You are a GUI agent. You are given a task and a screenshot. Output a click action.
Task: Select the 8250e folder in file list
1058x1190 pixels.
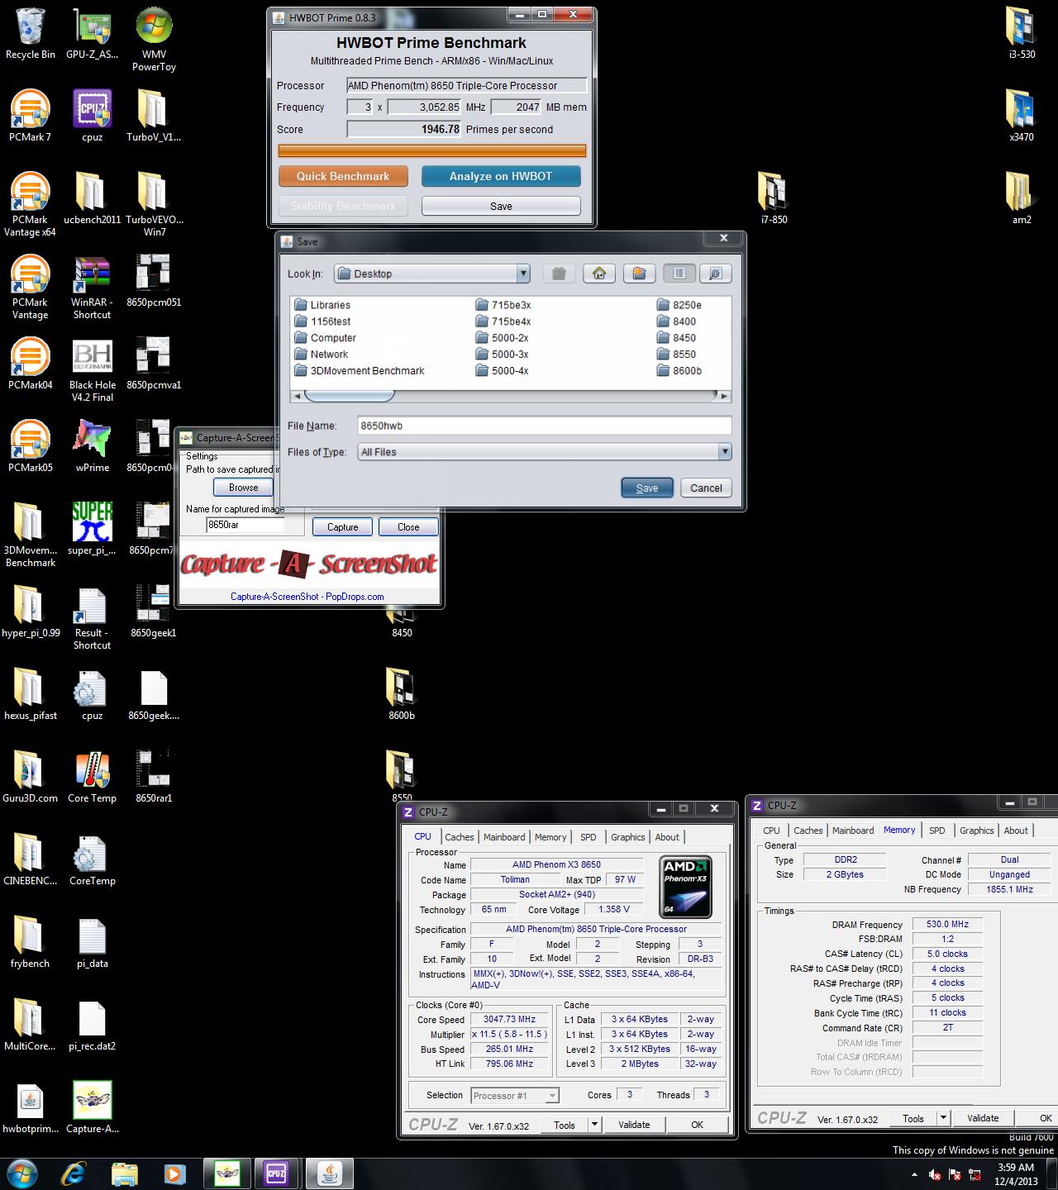pos(679,305)
